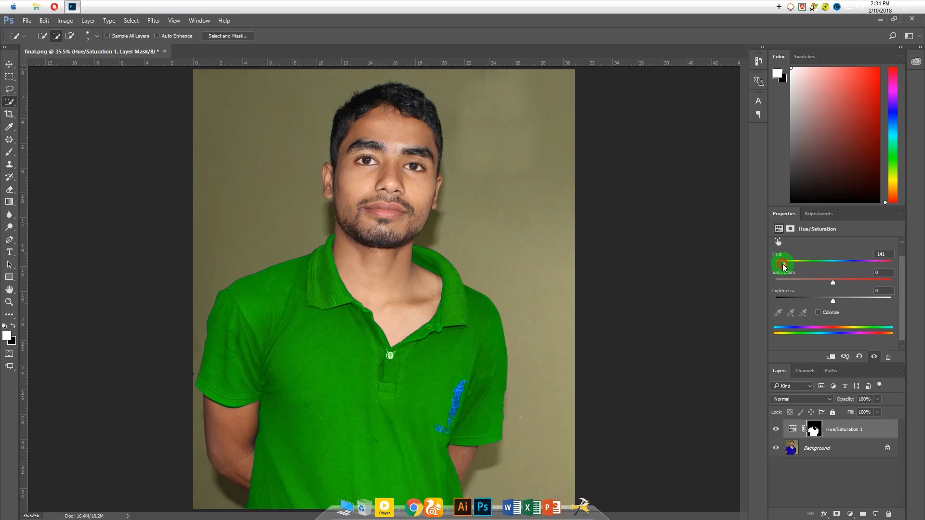Select the Lasso tool
This screenshot has height=520, width=925.
[9, 89]
